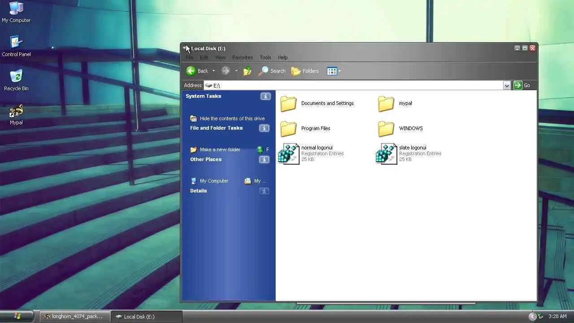Open the Favorites menu
This screenshot has height=323, width=574.
(243, 57)
